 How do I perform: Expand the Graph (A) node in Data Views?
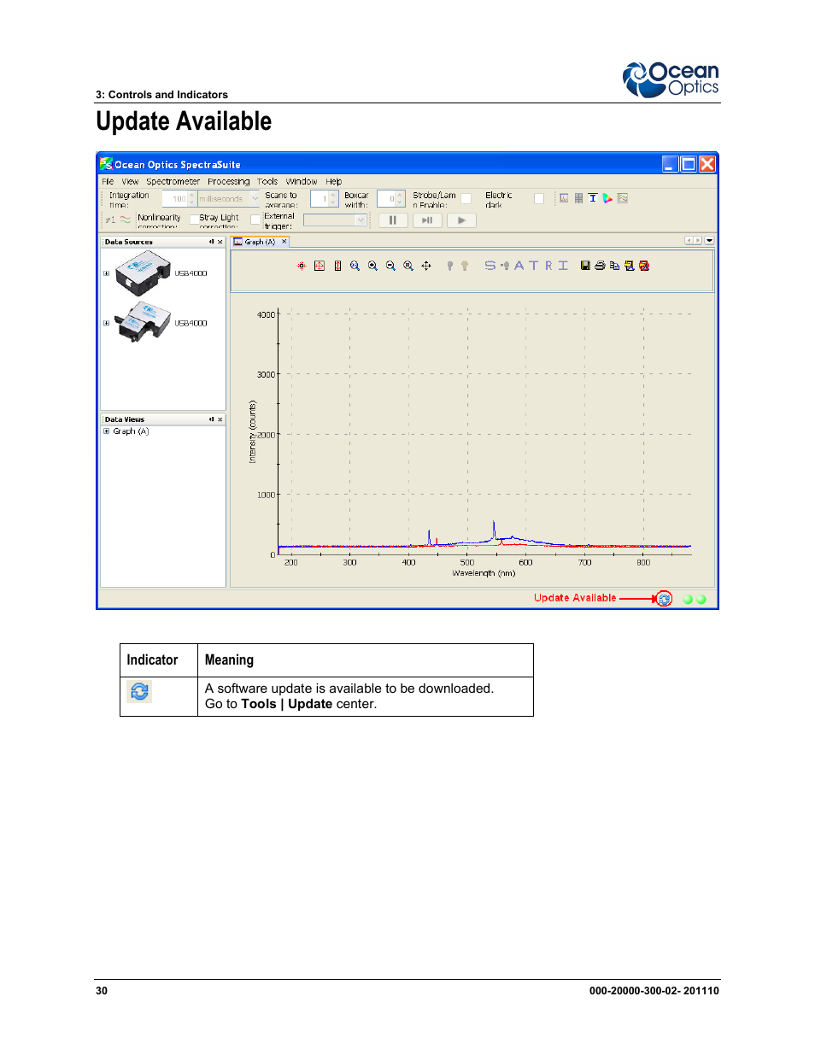[106, 431]
